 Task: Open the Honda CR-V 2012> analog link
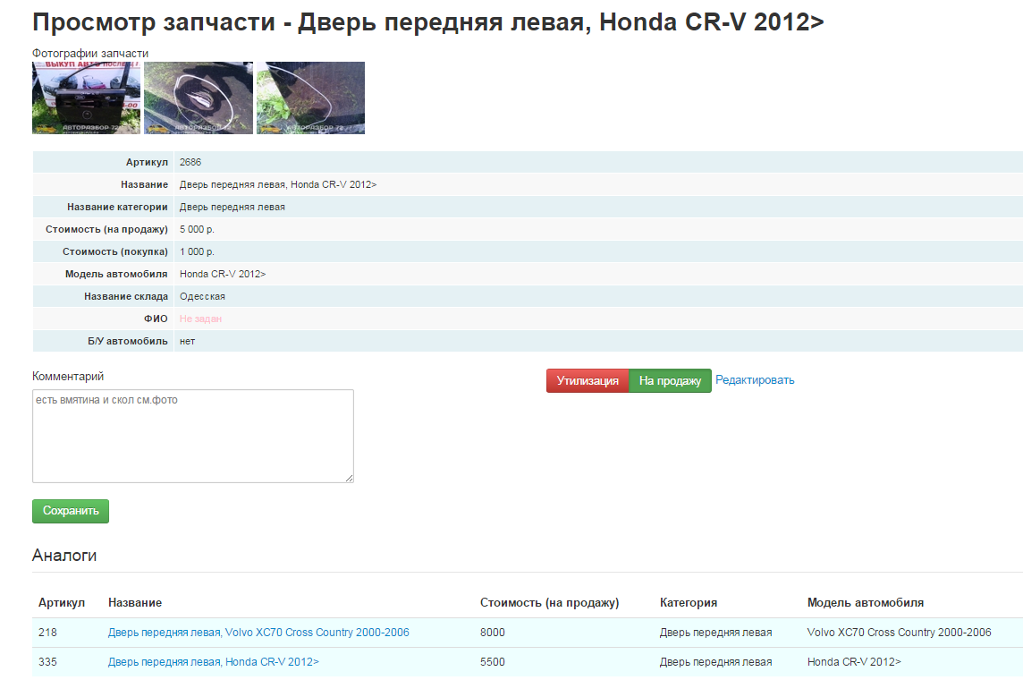(x=214, y=662)
